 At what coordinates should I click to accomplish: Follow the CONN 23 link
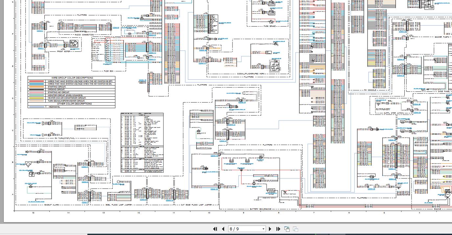tap(242, 103)
